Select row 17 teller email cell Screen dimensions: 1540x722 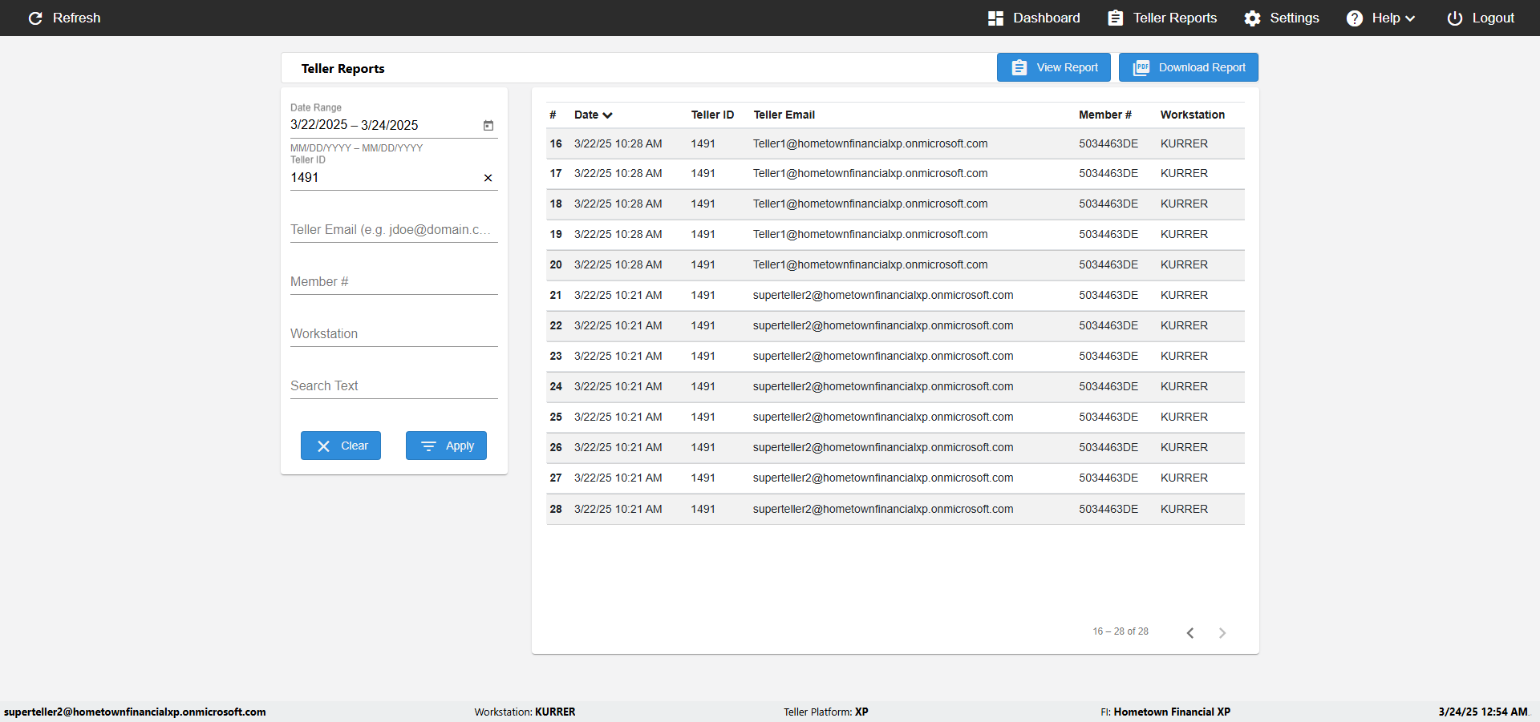pyautogui.click(x=870, y=174)
